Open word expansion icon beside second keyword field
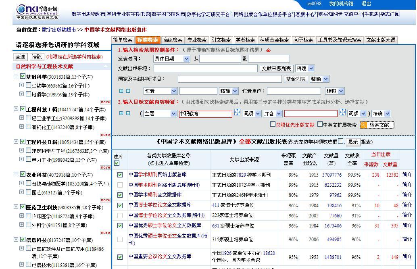 click(x=342, y=112)
